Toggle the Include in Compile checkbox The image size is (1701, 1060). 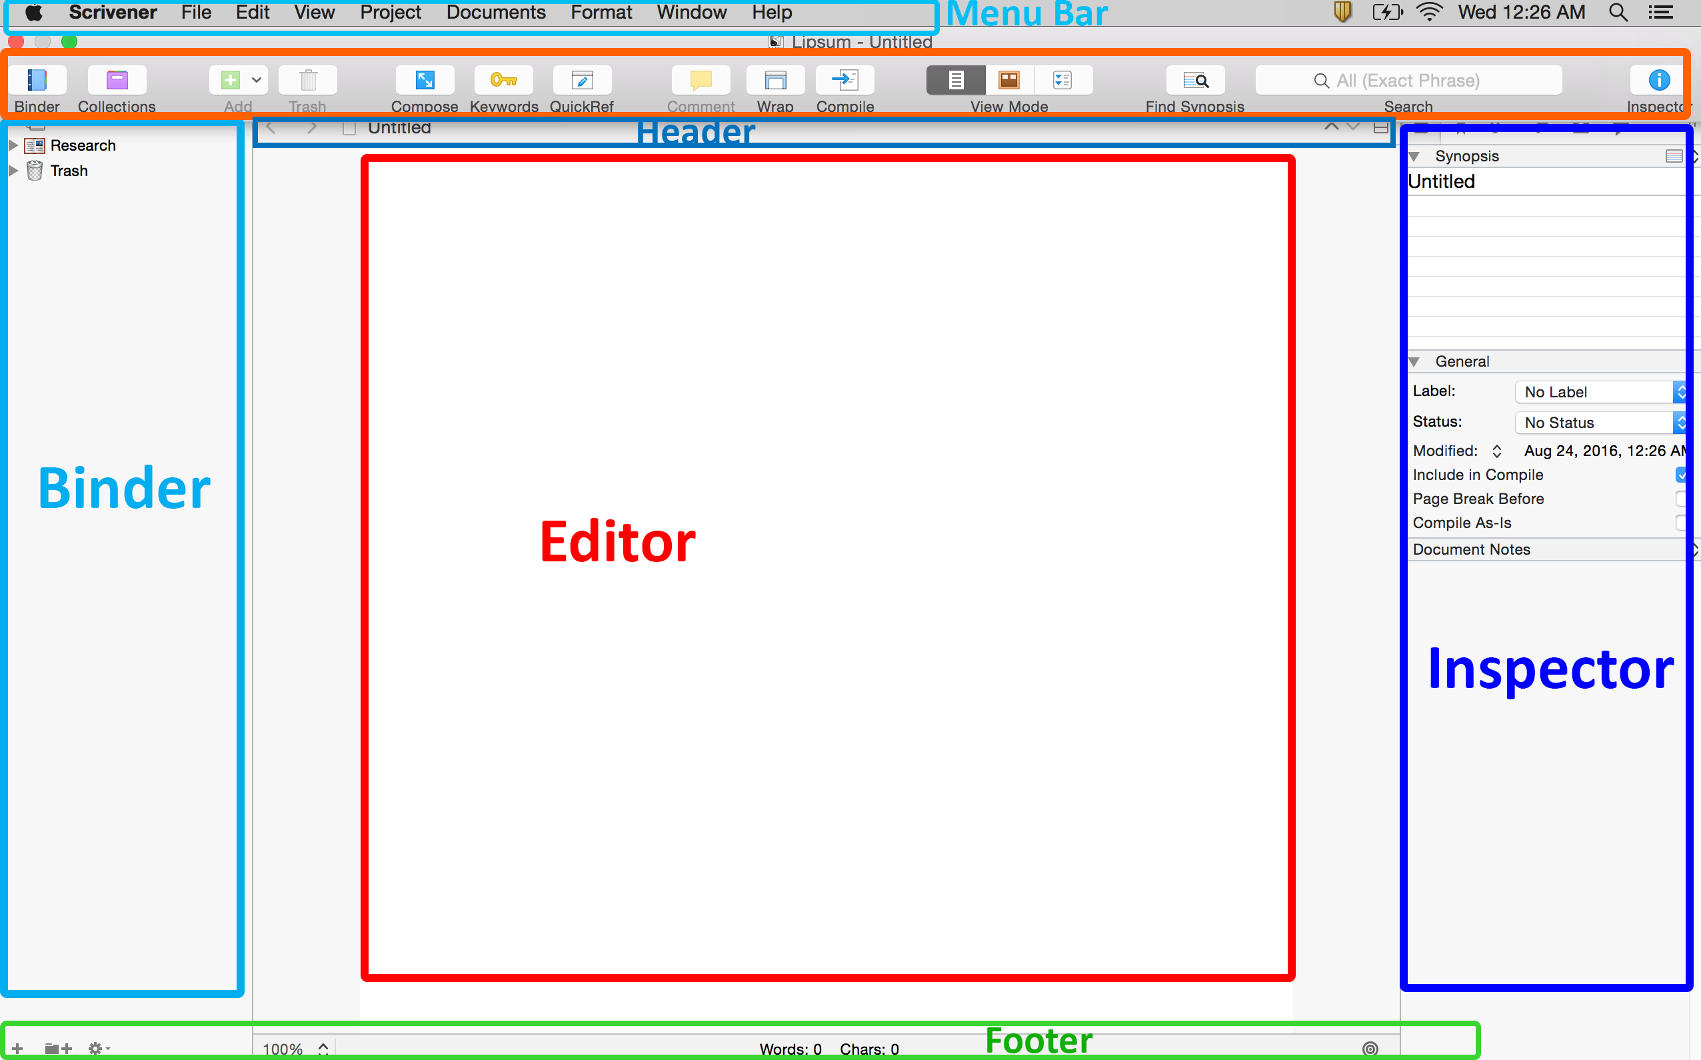(x=1681, y=475)
